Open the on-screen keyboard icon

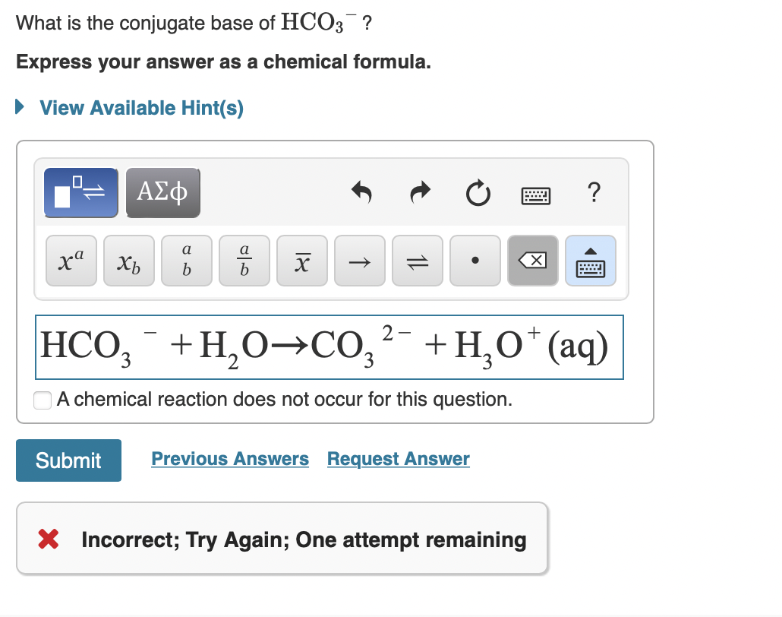point(534,195)
